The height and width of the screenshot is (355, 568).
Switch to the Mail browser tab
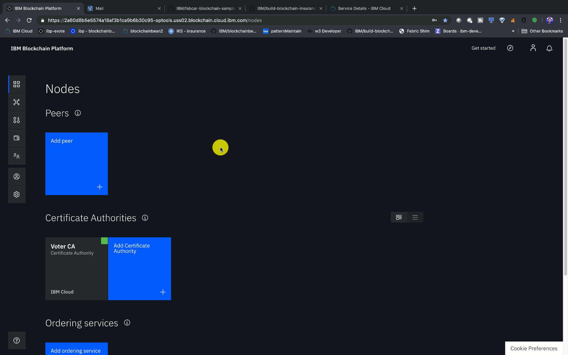click(x=124, y=9)
